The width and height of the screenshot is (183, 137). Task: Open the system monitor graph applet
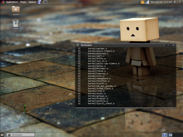(142, 2)
